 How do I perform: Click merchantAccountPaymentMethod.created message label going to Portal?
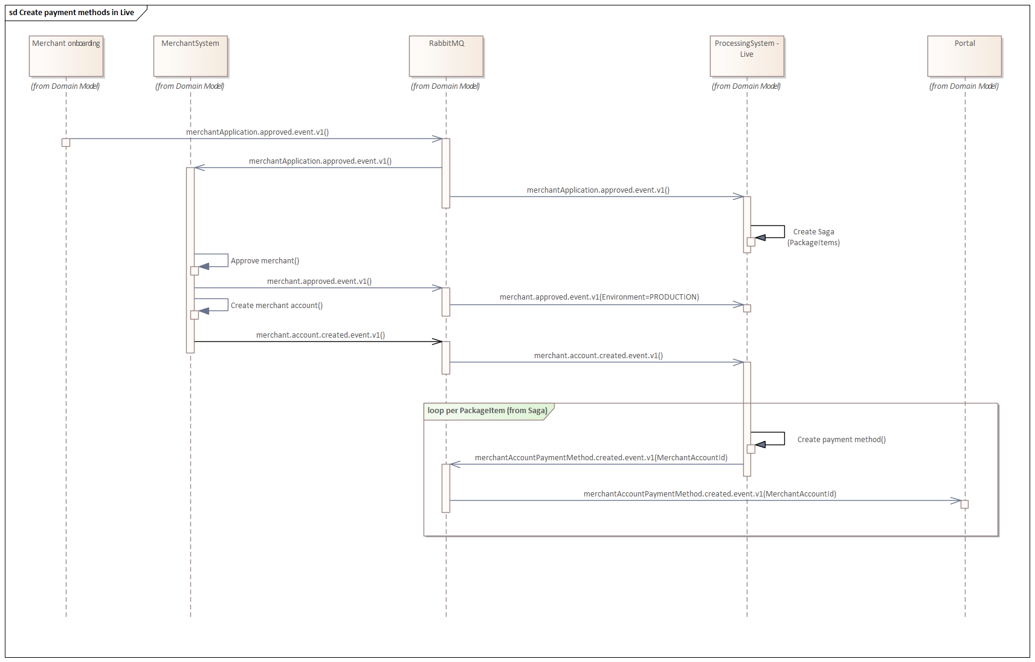pos(709,494)
